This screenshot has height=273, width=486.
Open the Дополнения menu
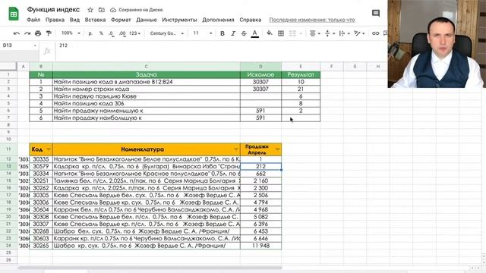tap(218, 20)
